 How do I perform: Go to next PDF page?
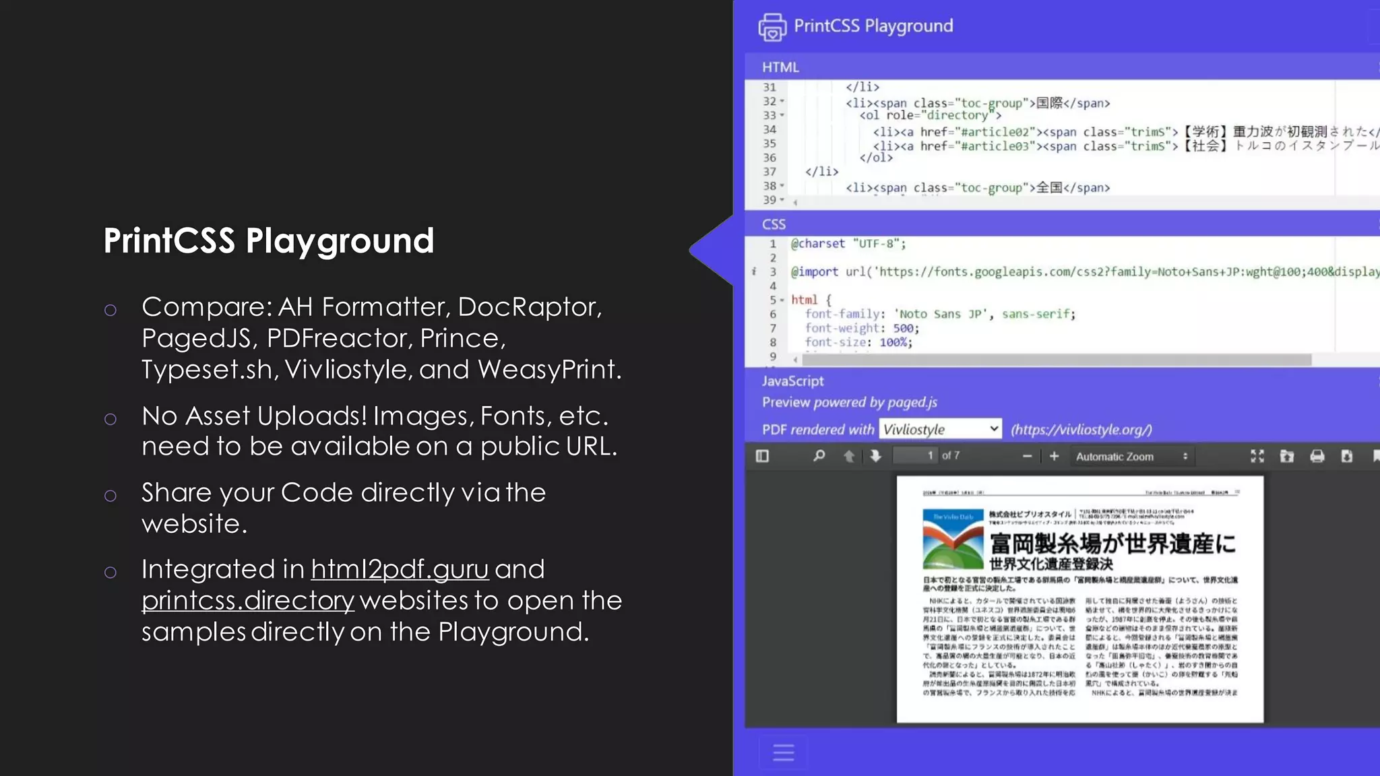pos(875,456)
